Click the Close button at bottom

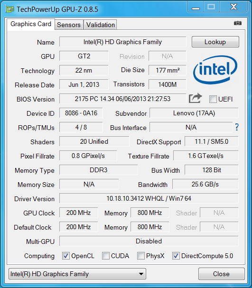[221, 274]
